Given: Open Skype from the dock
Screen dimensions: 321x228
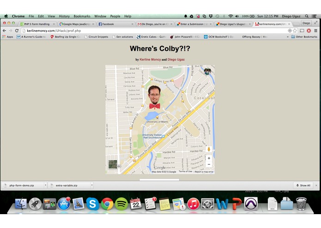Looking at the screenshot, I should (x=92, y=204).
